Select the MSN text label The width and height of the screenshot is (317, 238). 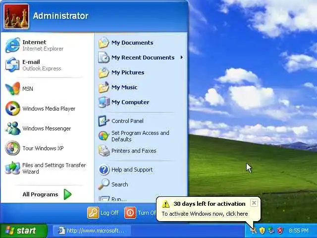tap(28, 89)
